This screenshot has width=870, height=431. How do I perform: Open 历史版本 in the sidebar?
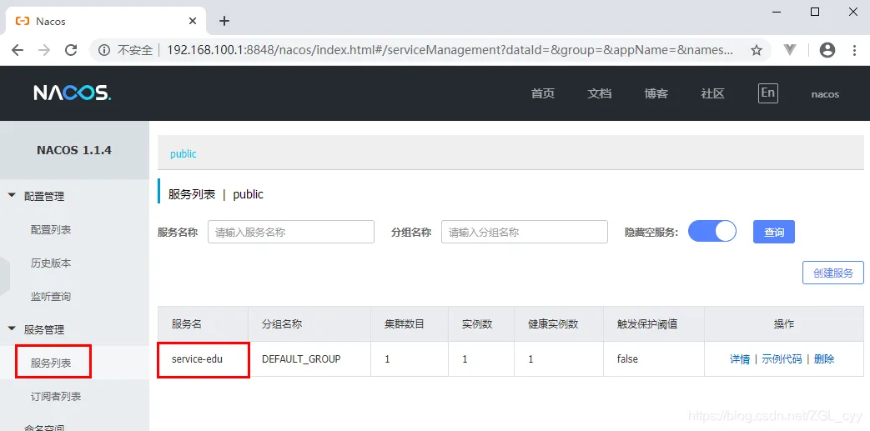[51, 263]
